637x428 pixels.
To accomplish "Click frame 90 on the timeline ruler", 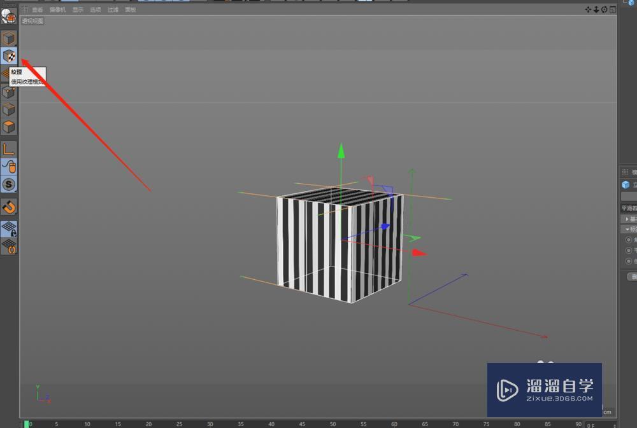I will (x=578, y=424).
